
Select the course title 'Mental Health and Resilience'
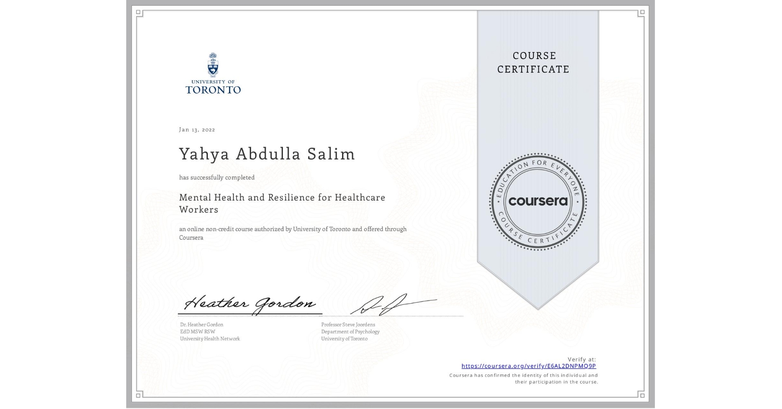282,197
